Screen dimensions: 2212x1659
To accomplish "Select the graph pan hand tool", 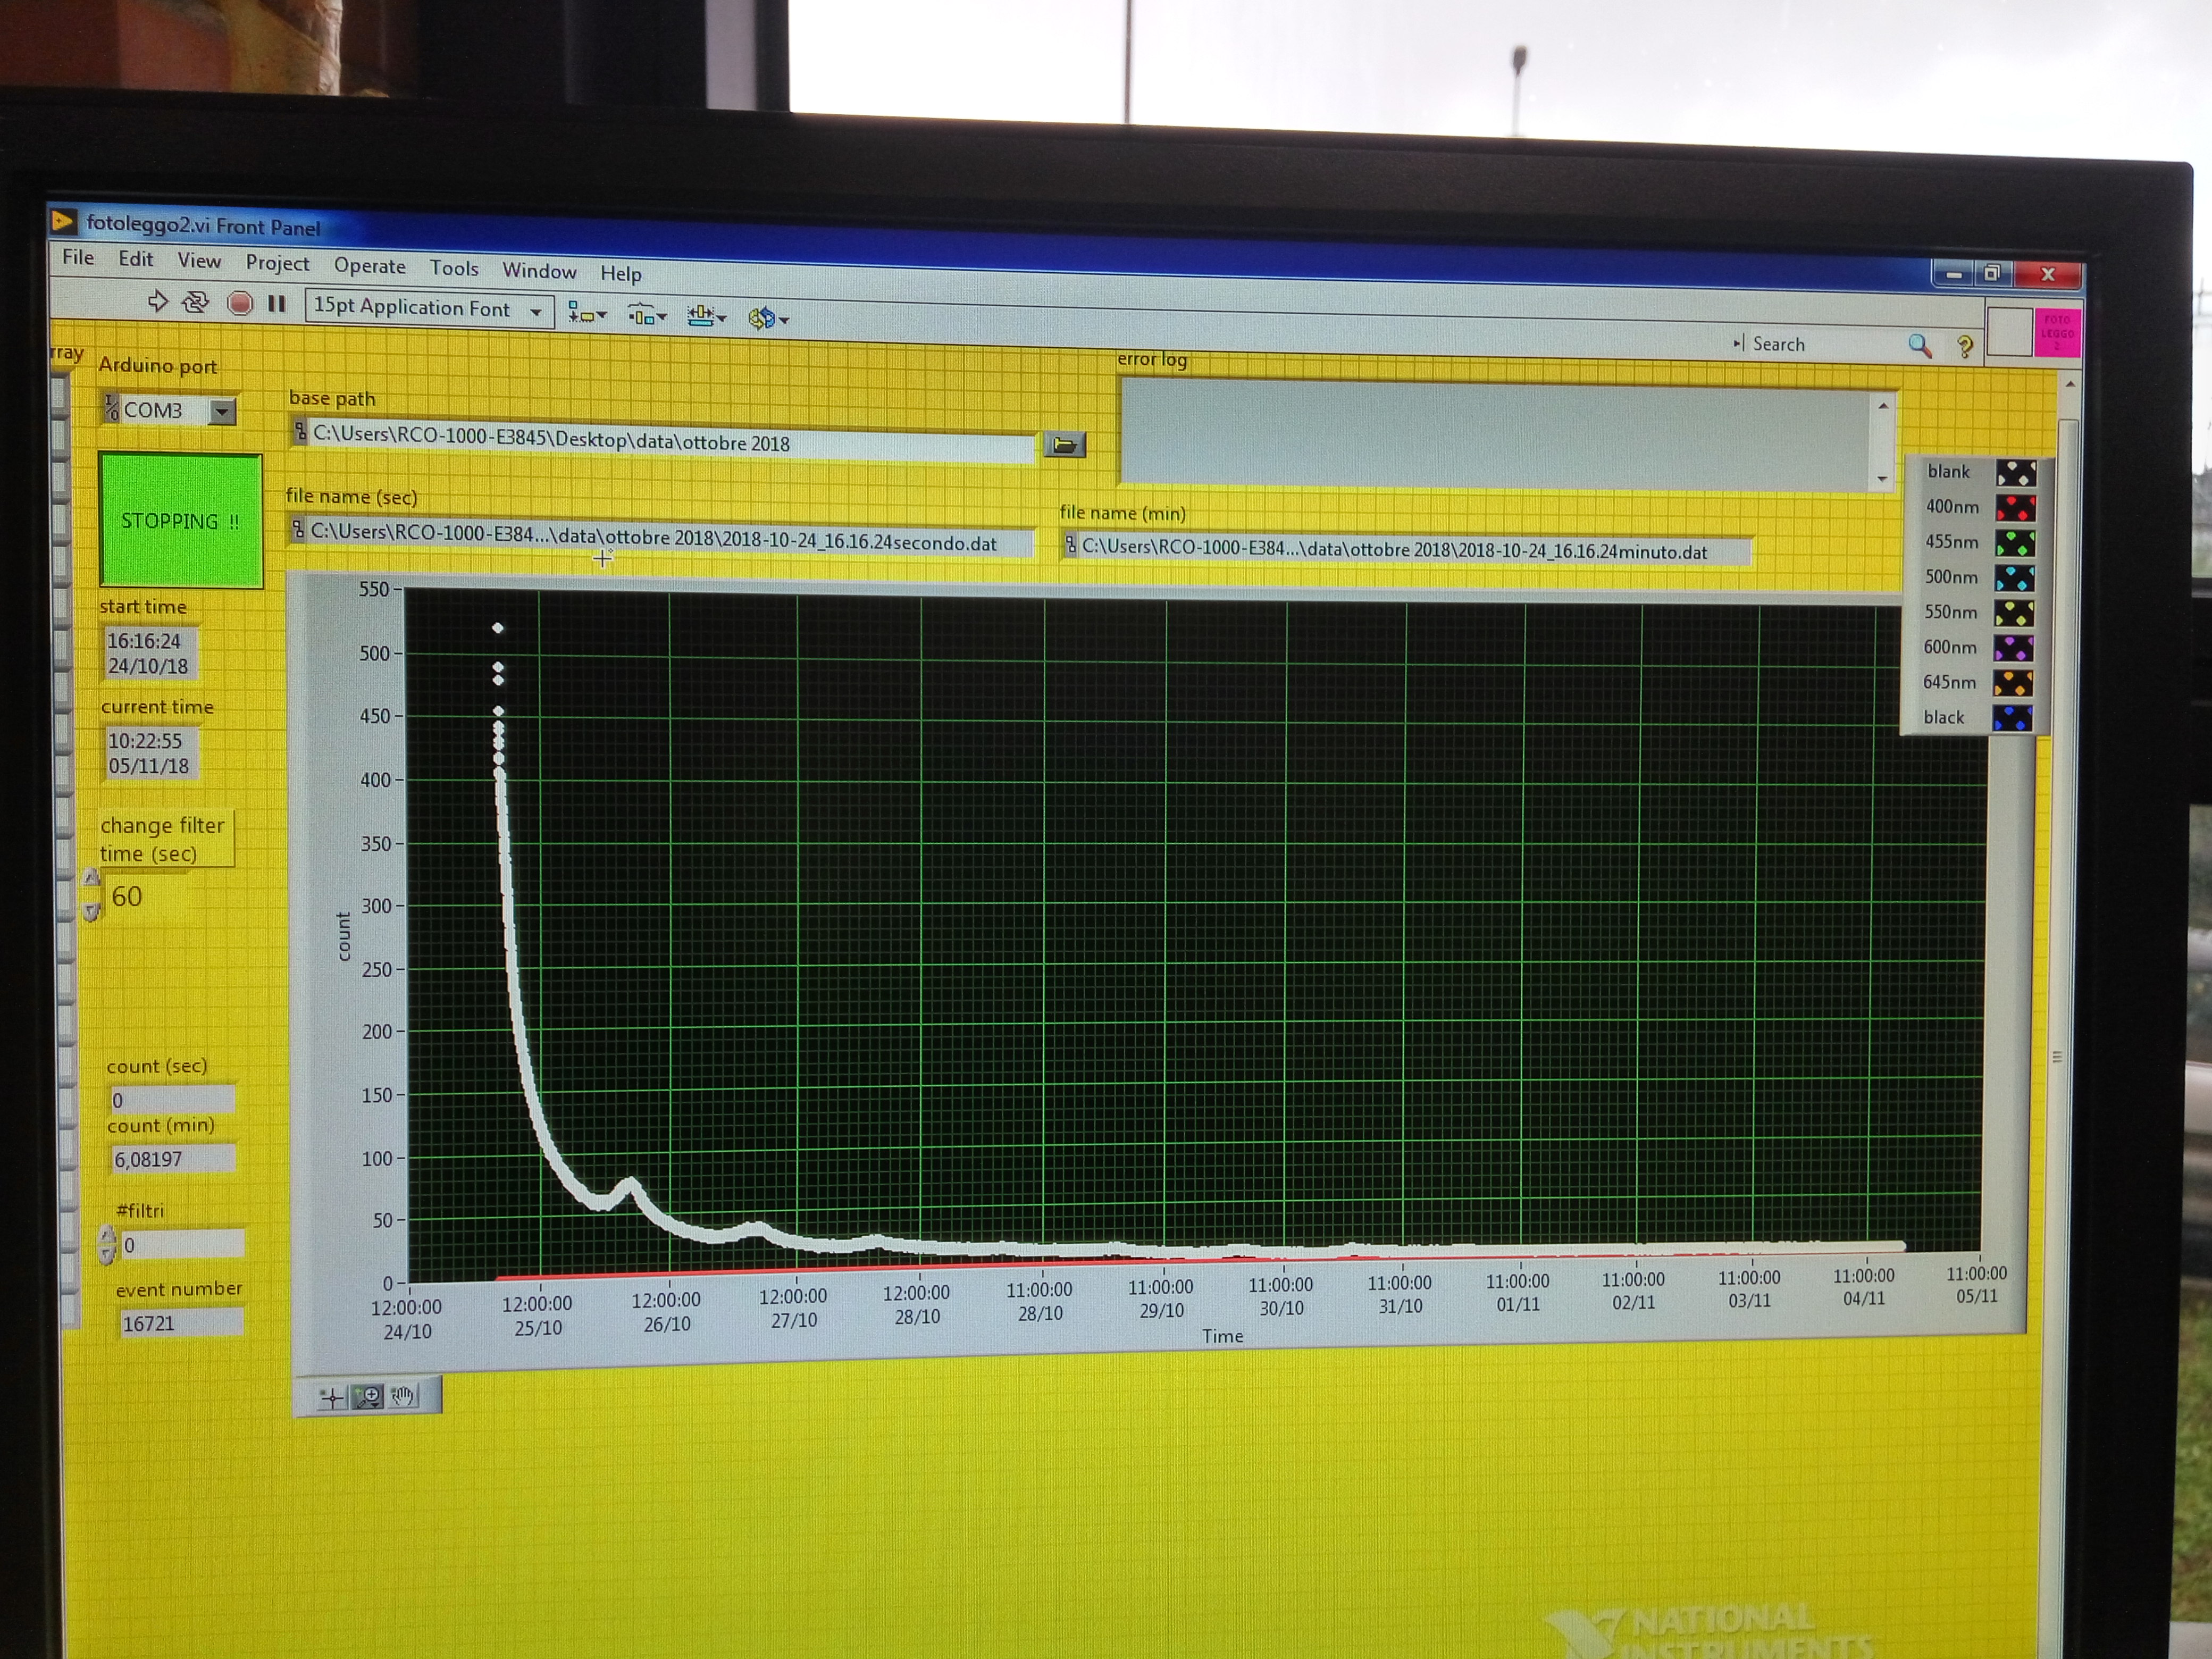I will [x=404, y=1396].
